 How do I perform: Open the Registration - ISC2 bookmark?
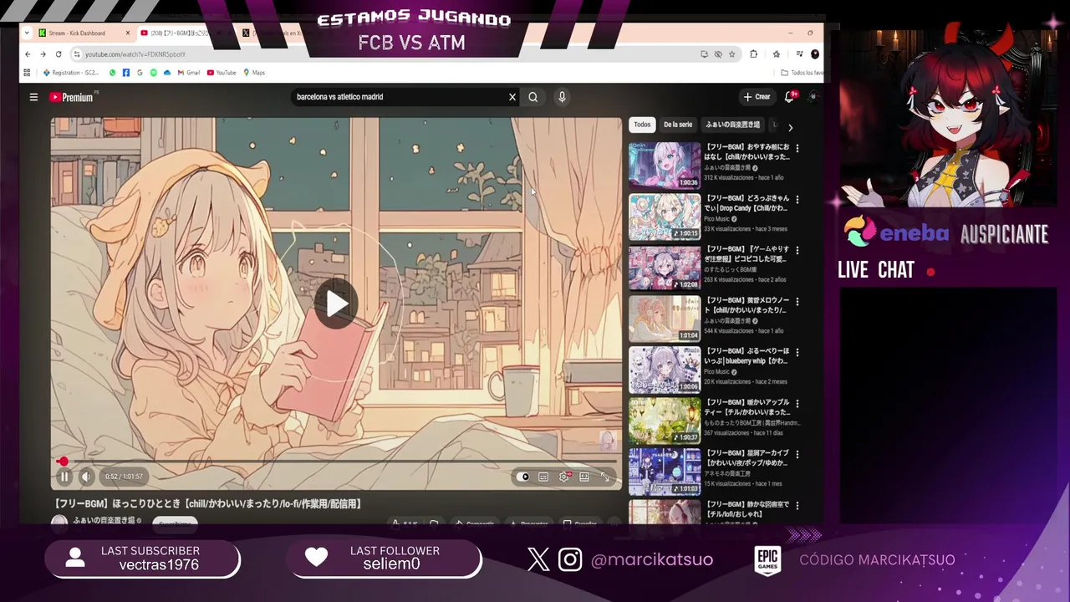tap(70, 73)
